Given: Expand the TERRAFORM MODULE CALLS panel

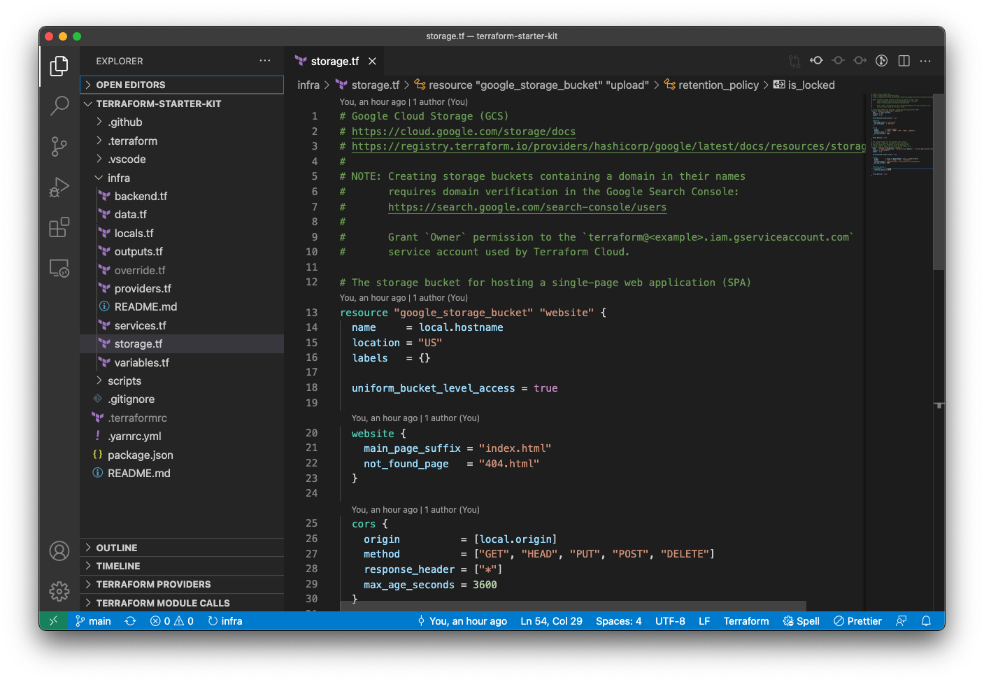Looking at the screenshot, I should [x=182, y=603].
